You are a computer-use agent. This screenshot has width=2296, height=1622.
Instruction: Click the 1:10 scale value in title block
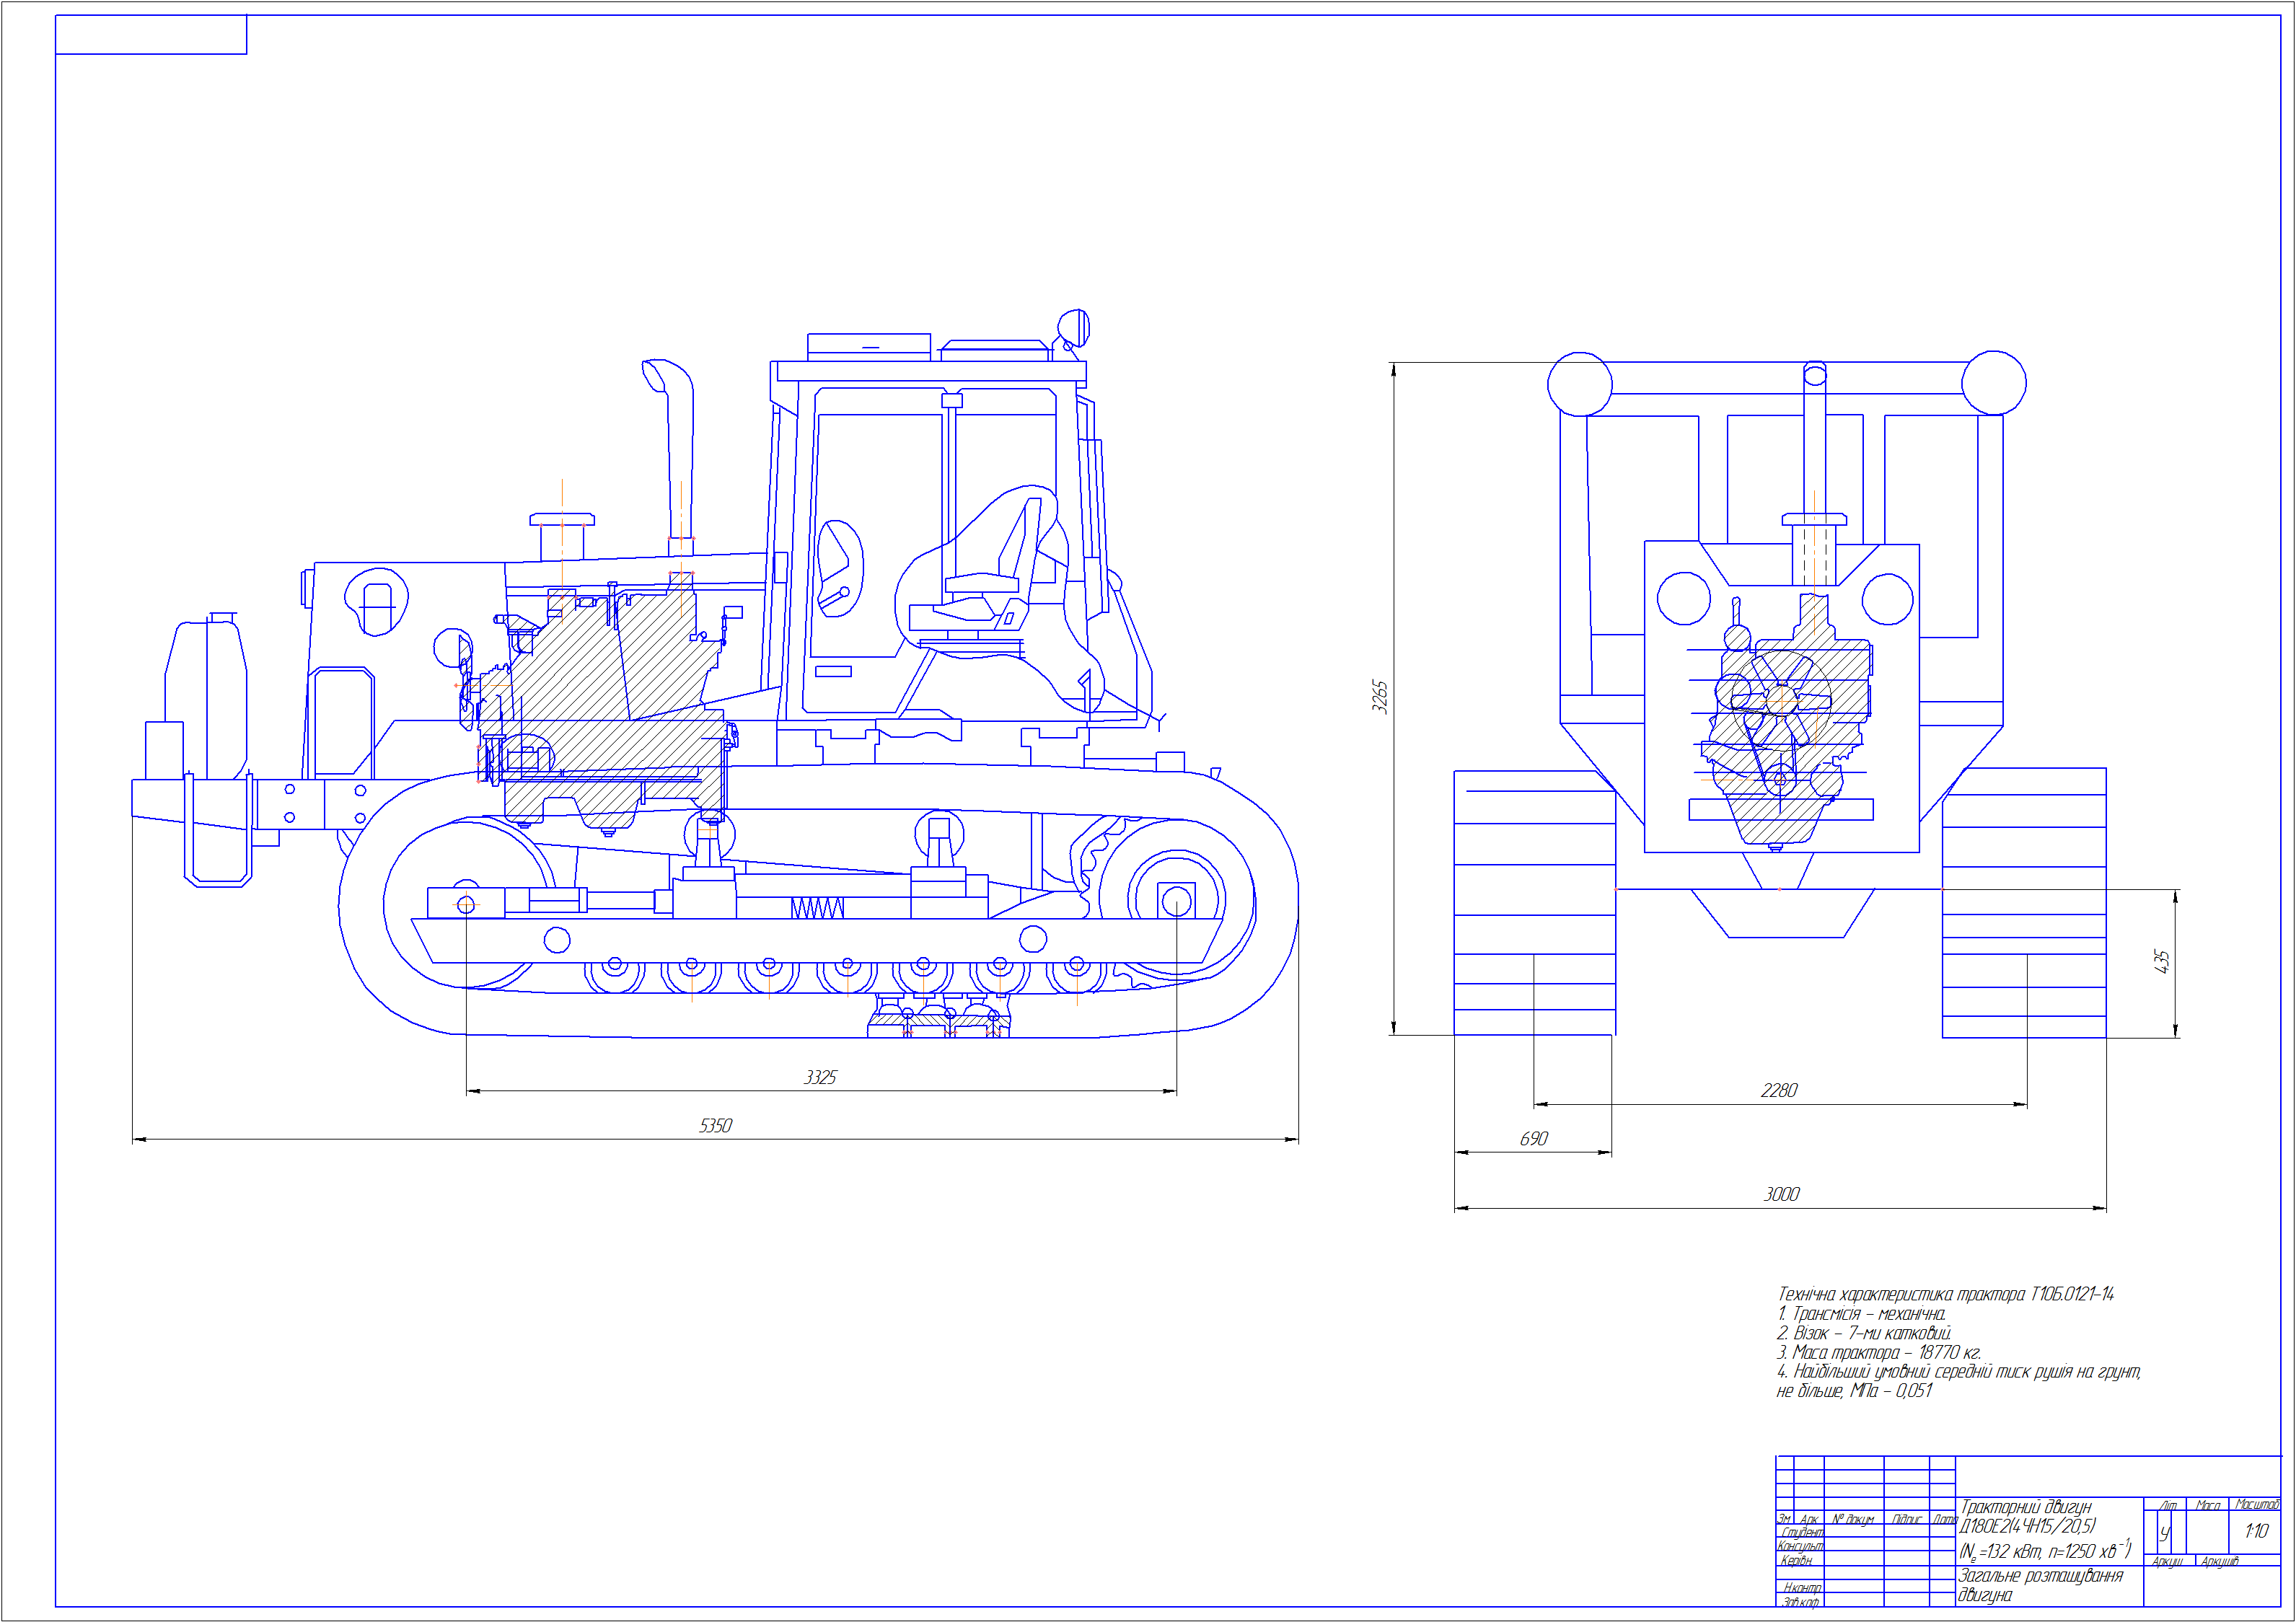pyautogui.click(x=2256, y=1531)
